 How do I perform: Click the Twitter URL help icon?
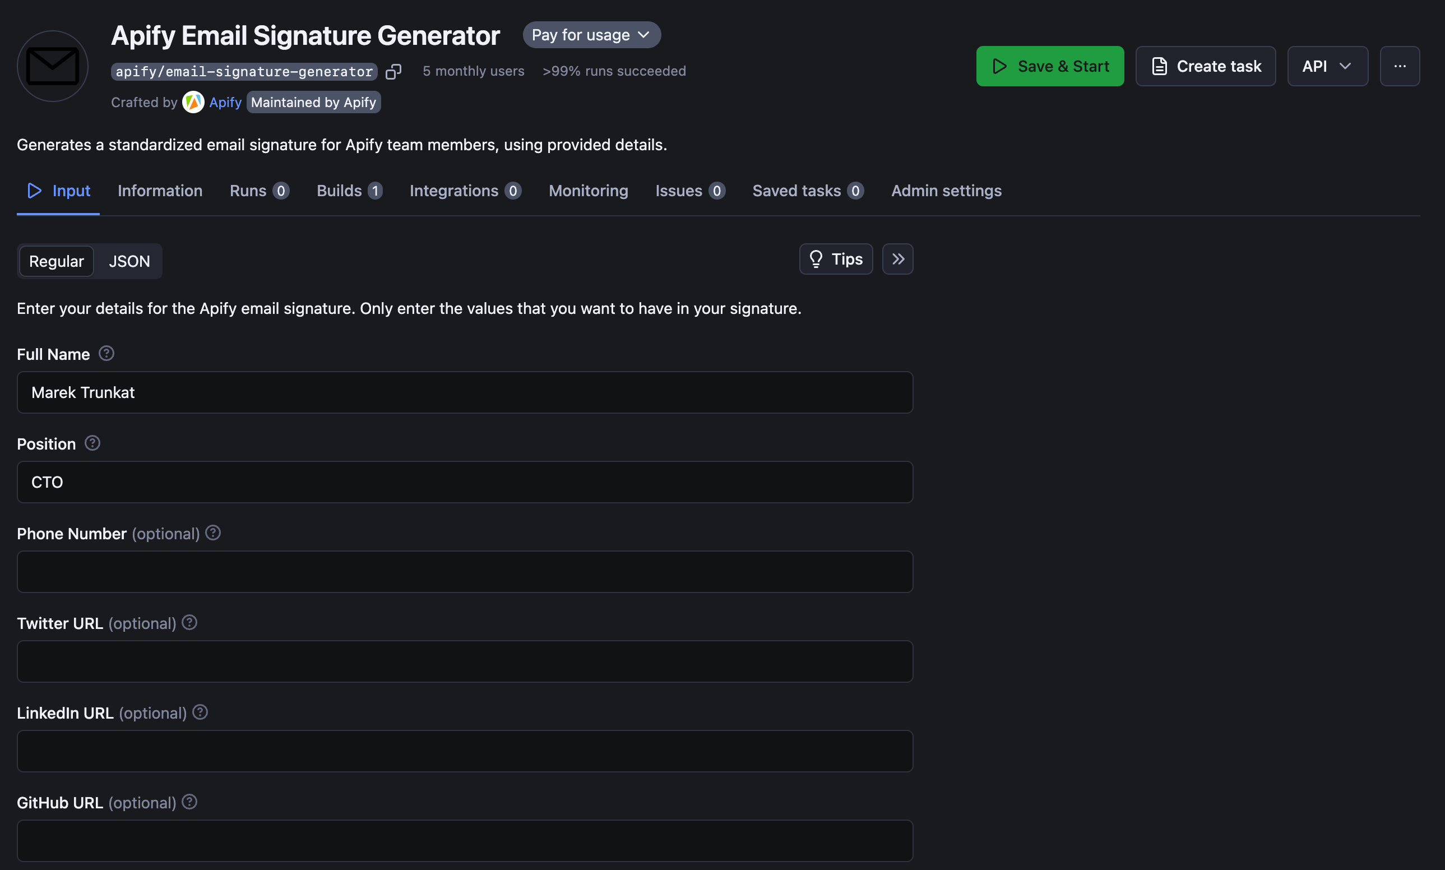click(x=189, y=623)
